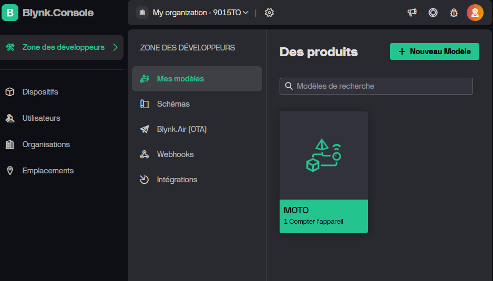Click the Dispositifs cube icon

pyautogui.click(x=10, y=92)
